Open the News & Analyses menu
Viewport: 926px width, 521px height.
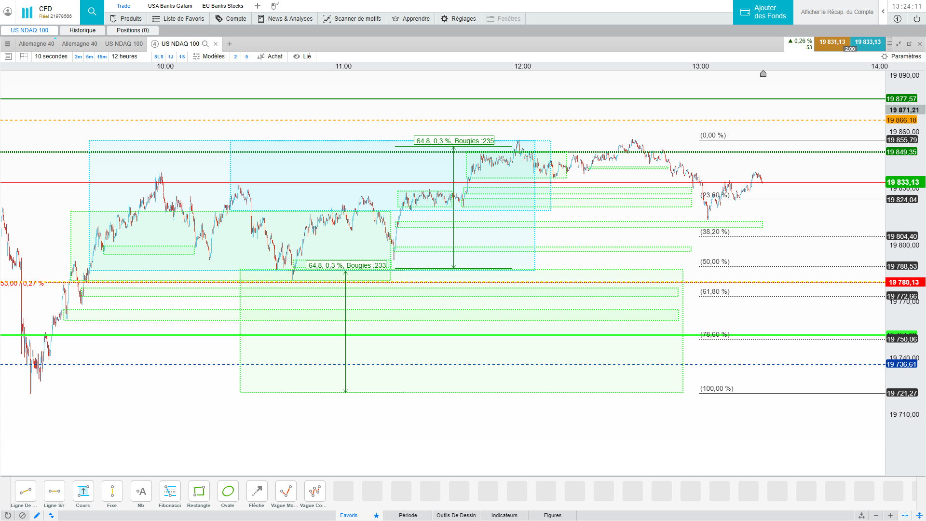click(x=285, y=19)
